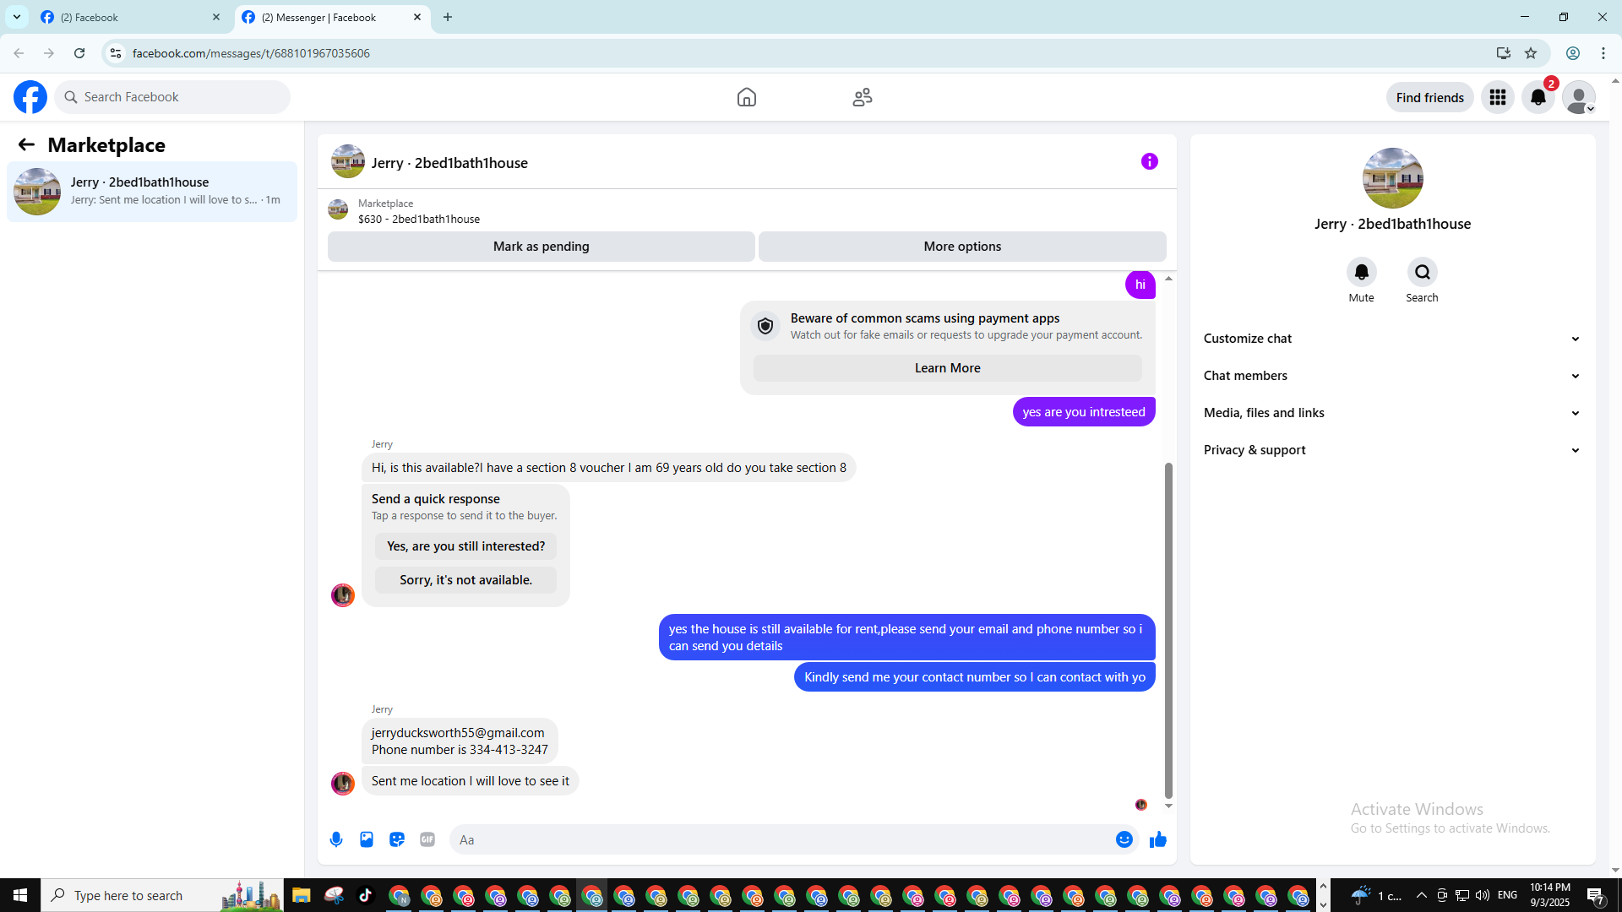Click the chat scrollbar thumb

[x=1169, y=629]
